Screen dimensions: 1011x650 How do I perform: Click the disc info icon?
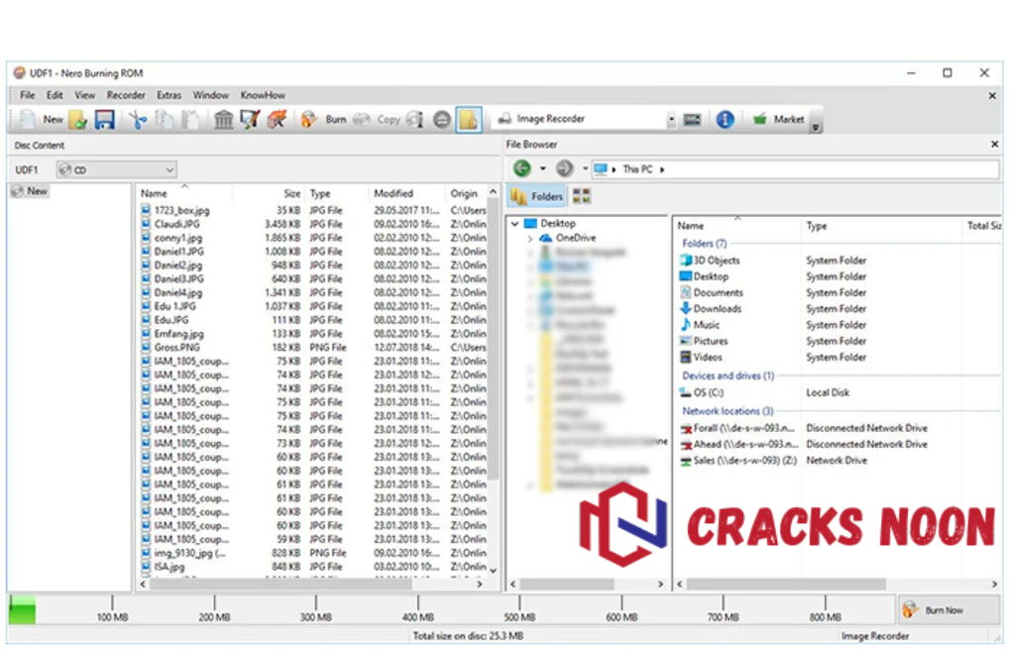coord(415,119)
